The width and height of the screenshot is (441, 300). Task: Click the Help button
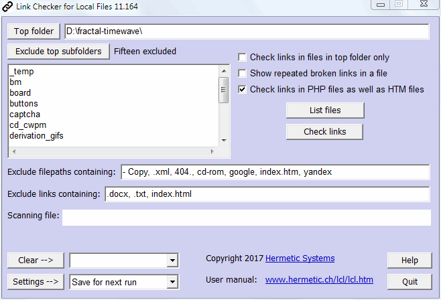[x=409, y=260]
